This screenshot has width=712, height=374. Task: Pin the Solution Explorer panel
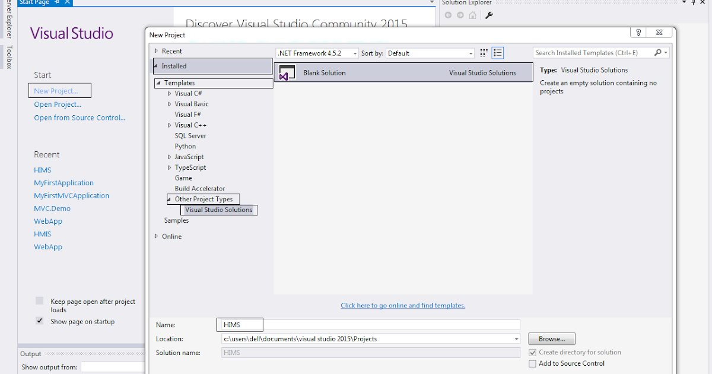[693, 2]
